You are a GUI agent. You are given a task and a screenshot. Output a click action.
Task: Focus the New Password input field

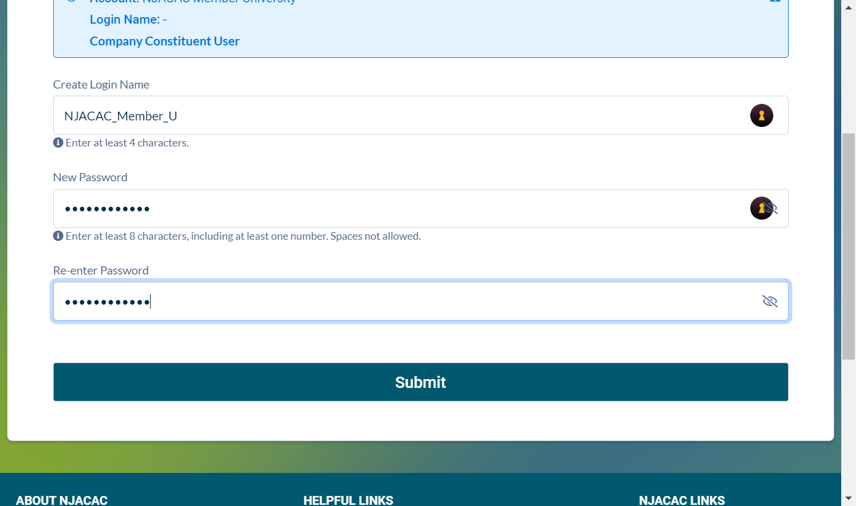[x=421, y=208]
